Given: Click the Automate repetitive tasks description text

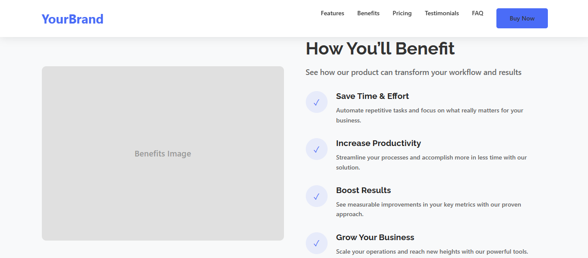Looking at the screenshot, I should [x=429, y=115].
